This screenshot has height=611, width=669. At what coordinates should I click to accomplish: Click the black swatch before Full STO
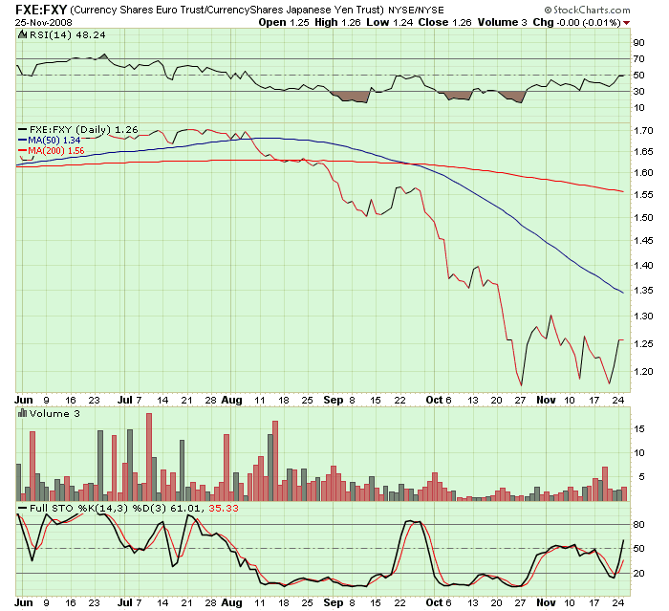point(23,508)
